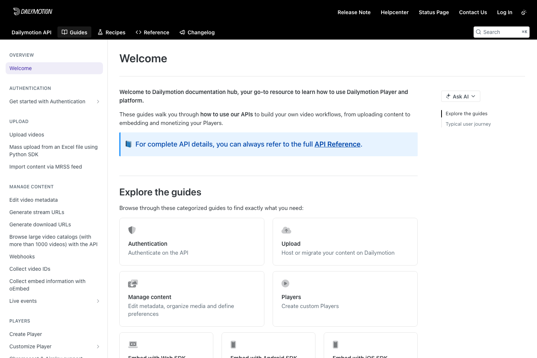Screen dimensions: 537x358
Task: Click the Changelog megaphone icon
Action: [182, 32]
